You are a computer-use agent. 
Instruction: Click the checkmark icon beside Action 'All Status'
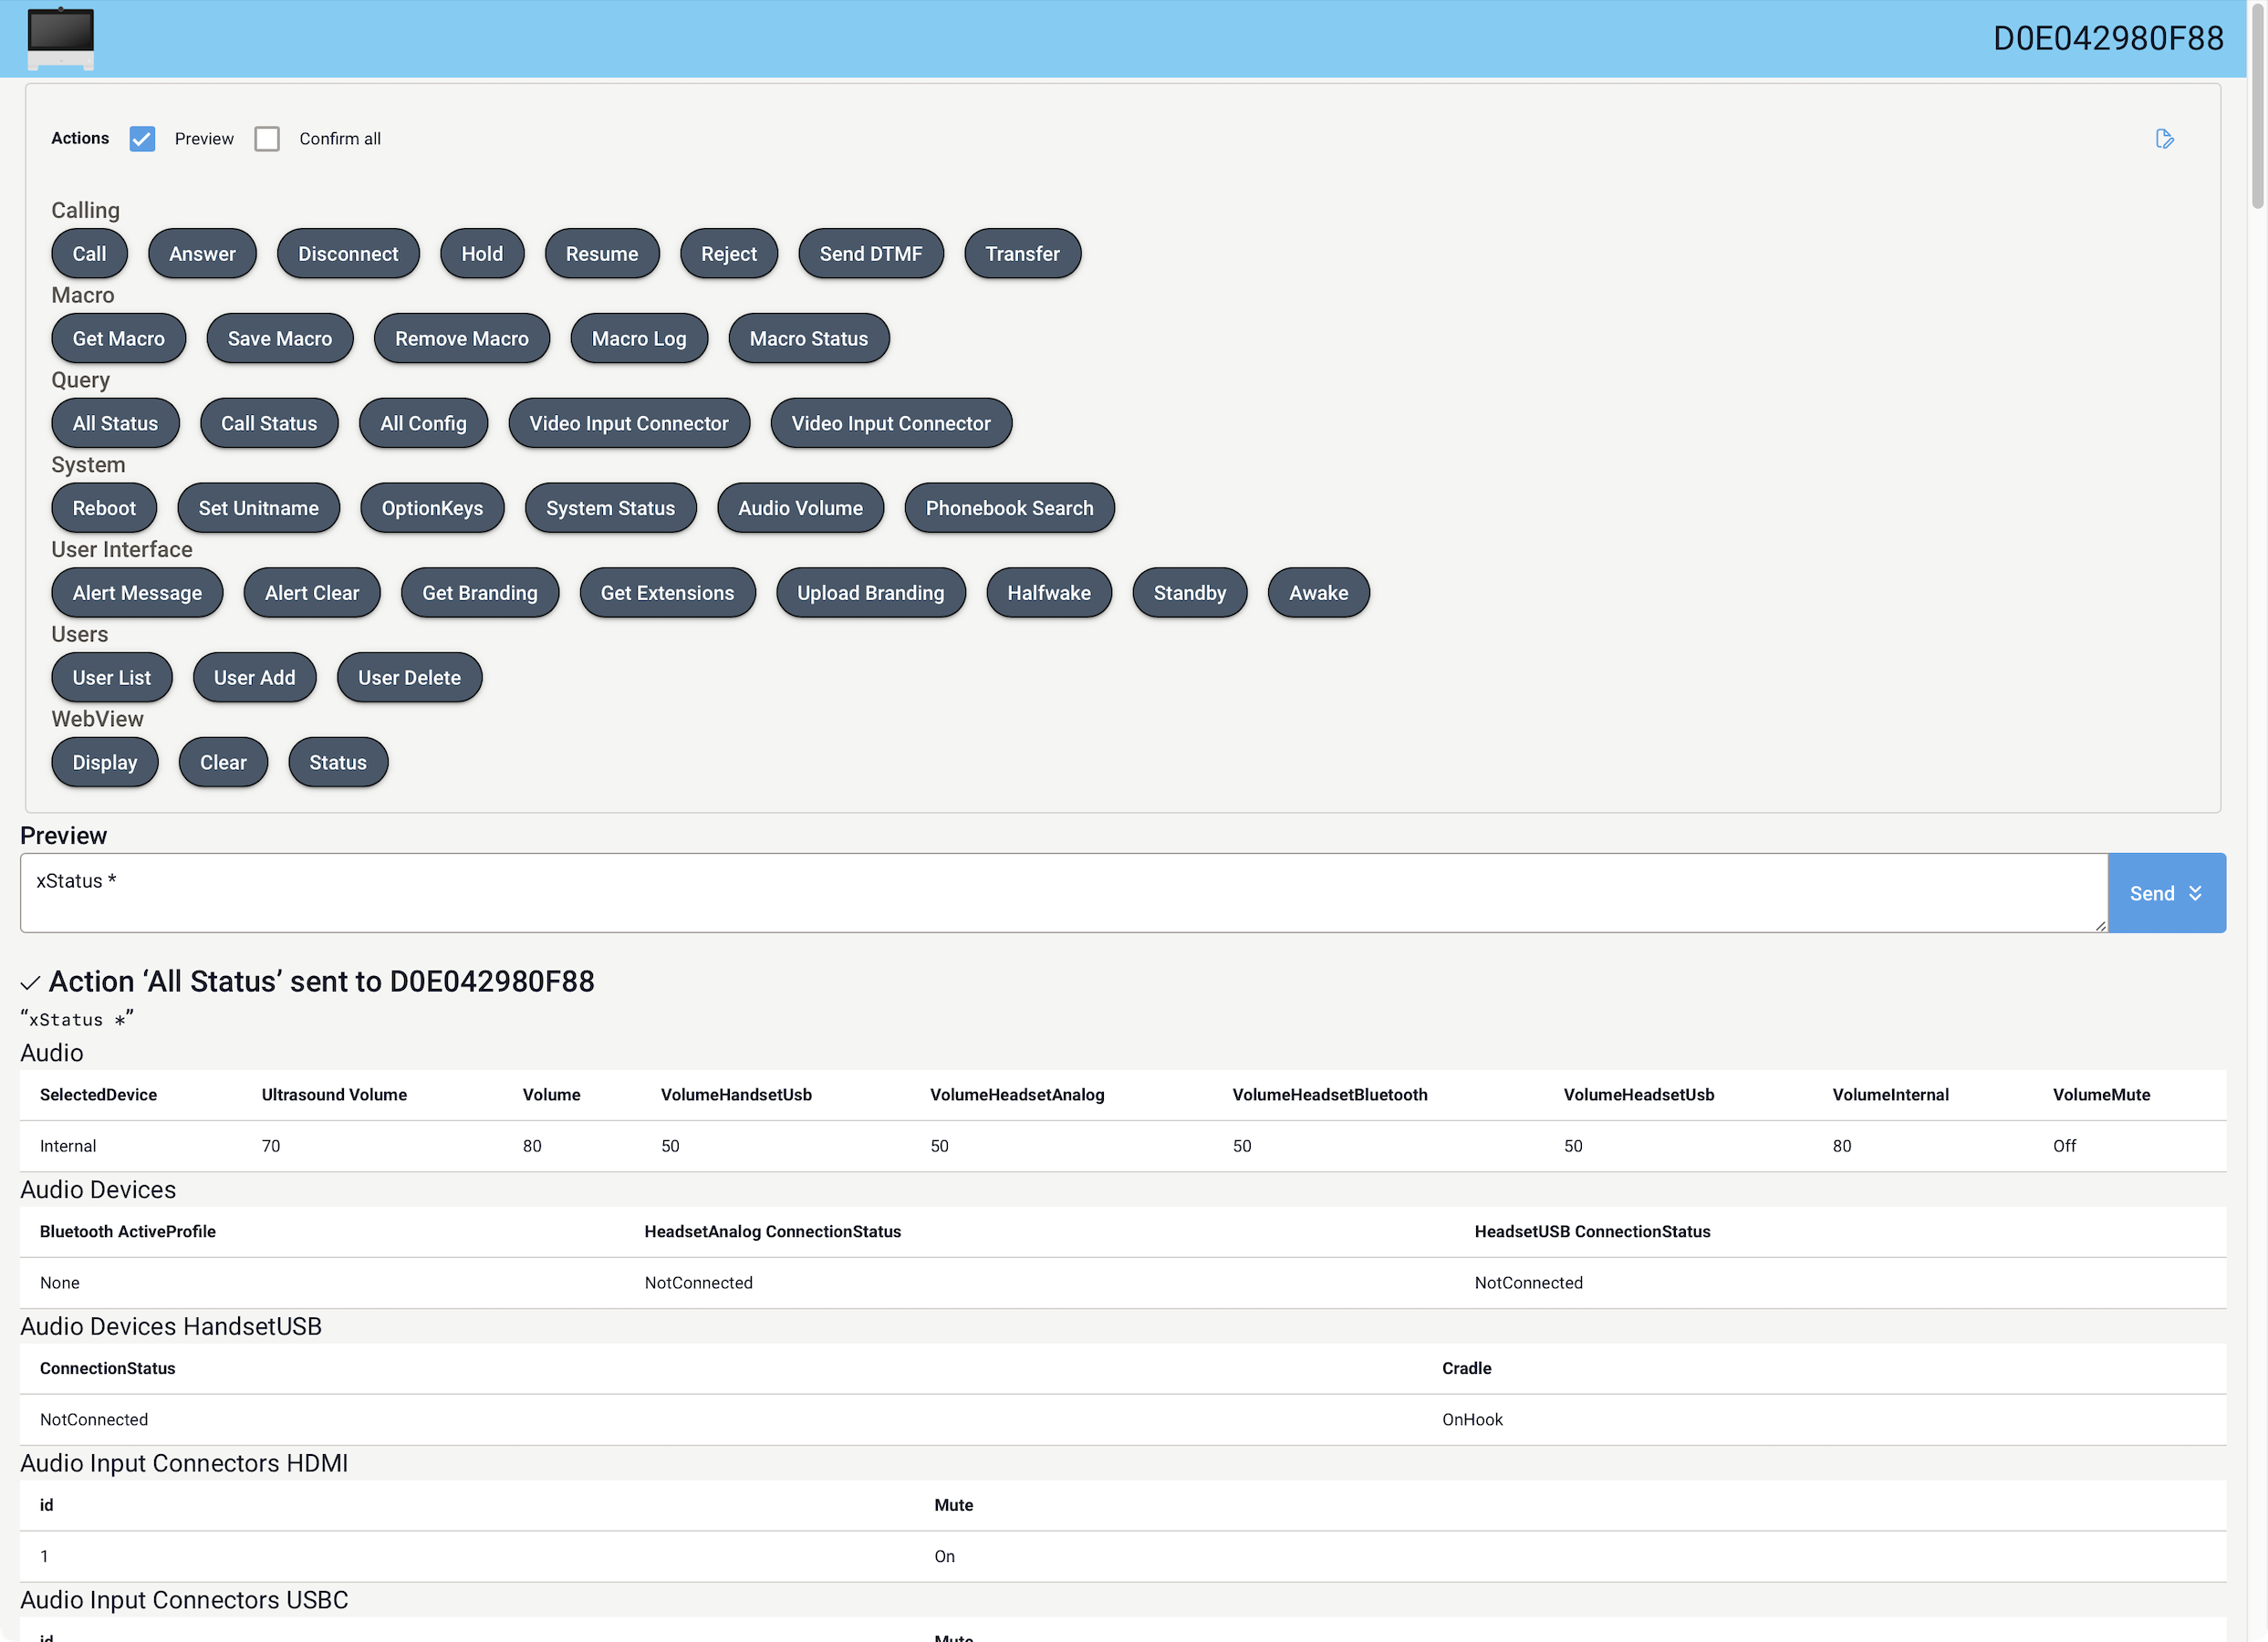click(30, 983)
